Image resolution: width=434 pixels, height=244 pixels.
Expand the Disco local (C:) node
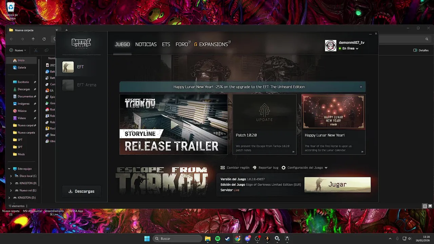pos(11,176)
